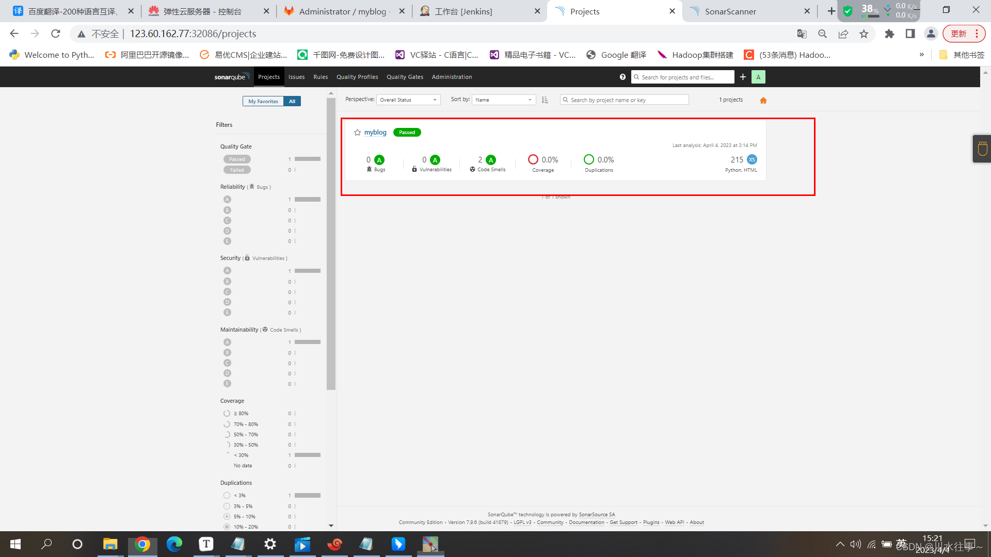The width and height of the screenshot is (991, 557).
Task: Switch to My Favorites toggle
Action: (263, 101)
